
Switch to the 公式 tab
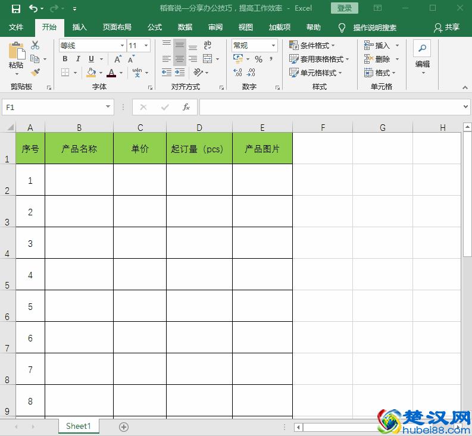tap(155, 27)
